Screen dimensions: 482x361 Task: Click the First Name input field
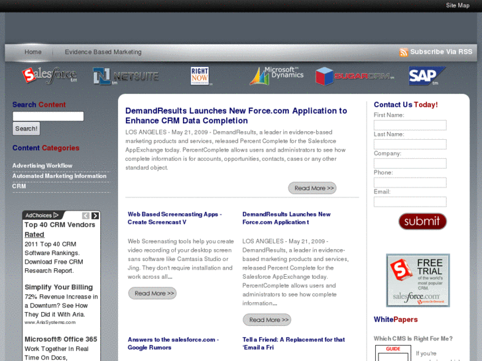tap(410, 125)
